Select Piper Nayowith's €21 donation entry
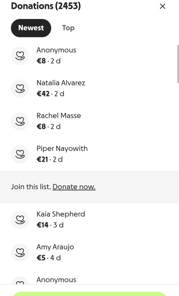Viewport: 179px width, 296px height. pos(89,154)
